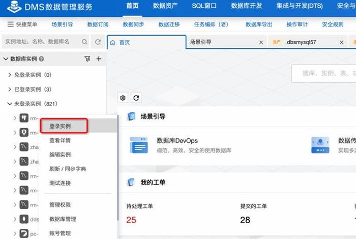Open 场景引导 shortcut link
Screen dimensions: 356x239
(62, 24)
